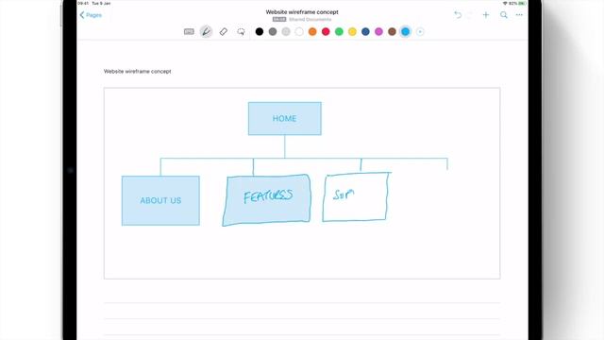Select the lasso selection tool
604x340 pixels.
pos(241,31)
